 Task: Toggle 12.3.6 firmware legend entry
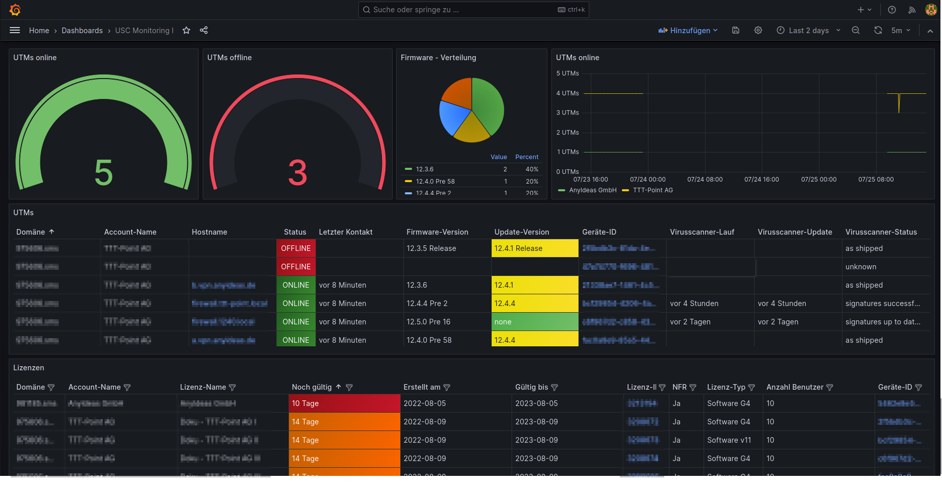[424, 169]
